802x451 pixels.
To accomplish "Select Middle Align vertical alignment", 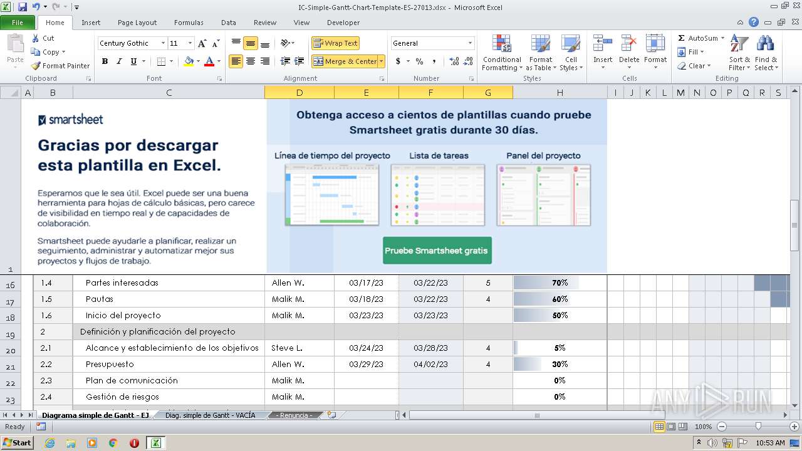I will click(251, 43).
